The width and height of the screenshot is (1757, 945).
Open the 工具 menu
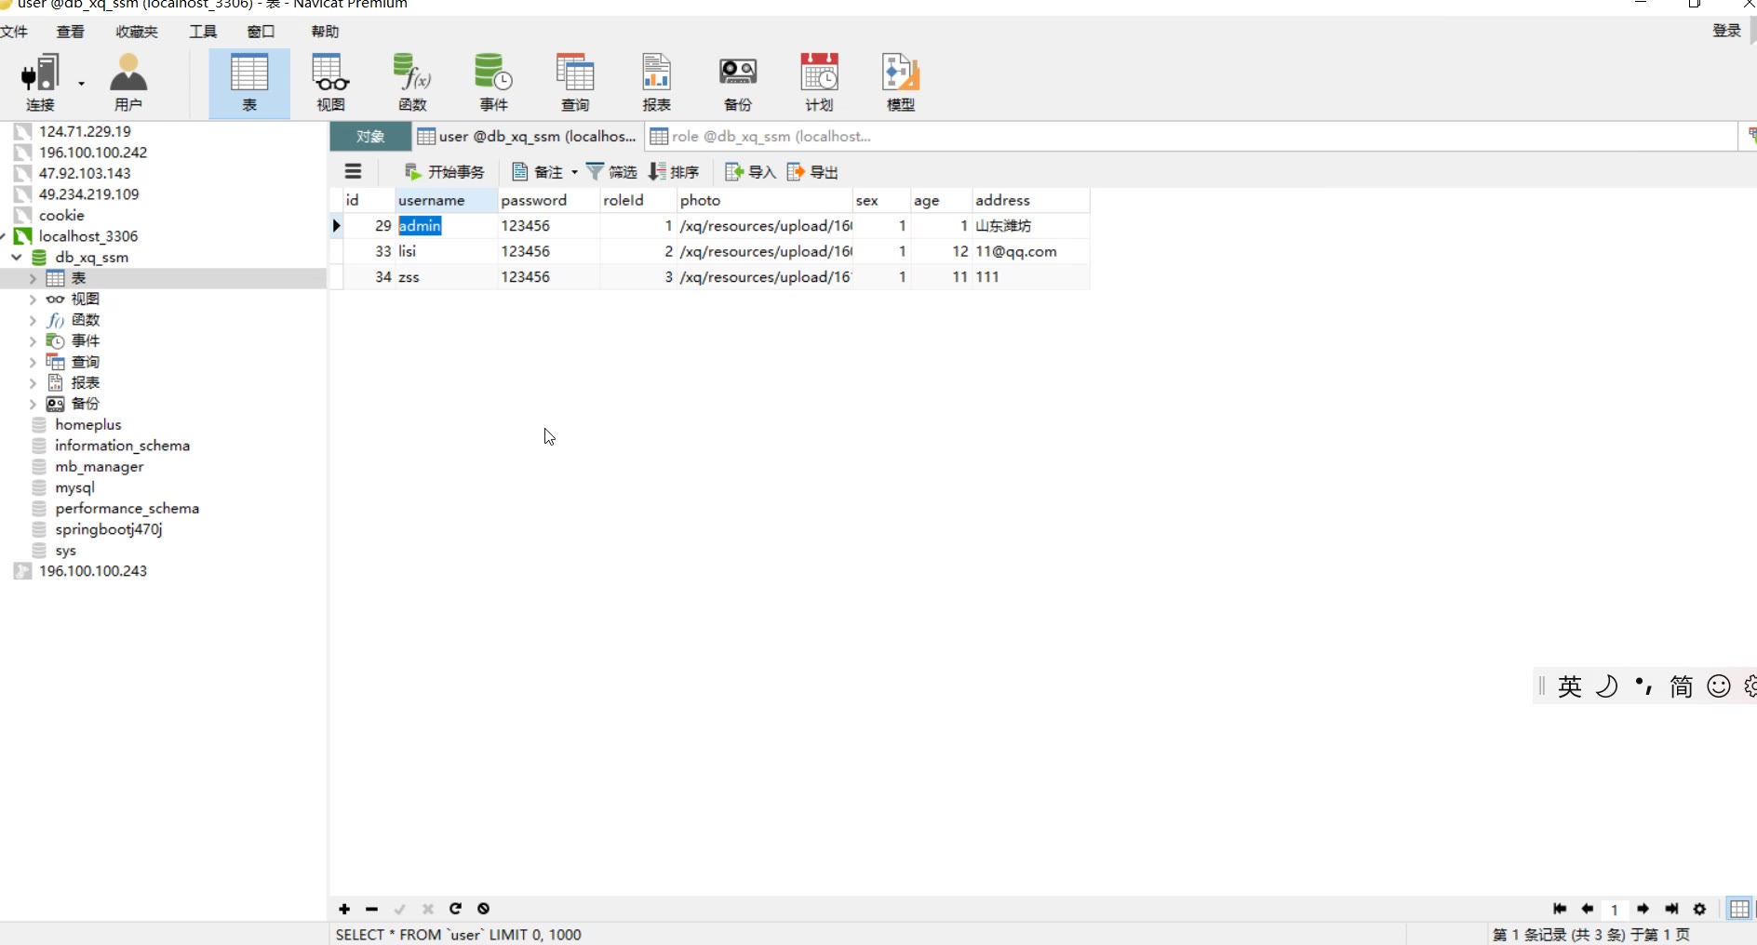203,32
